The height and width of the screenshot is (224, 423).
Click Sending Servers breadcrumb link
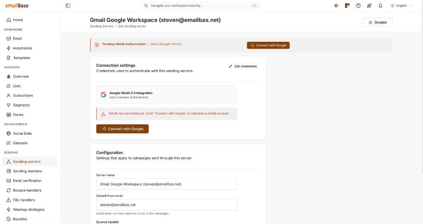(x=102, y=26)
